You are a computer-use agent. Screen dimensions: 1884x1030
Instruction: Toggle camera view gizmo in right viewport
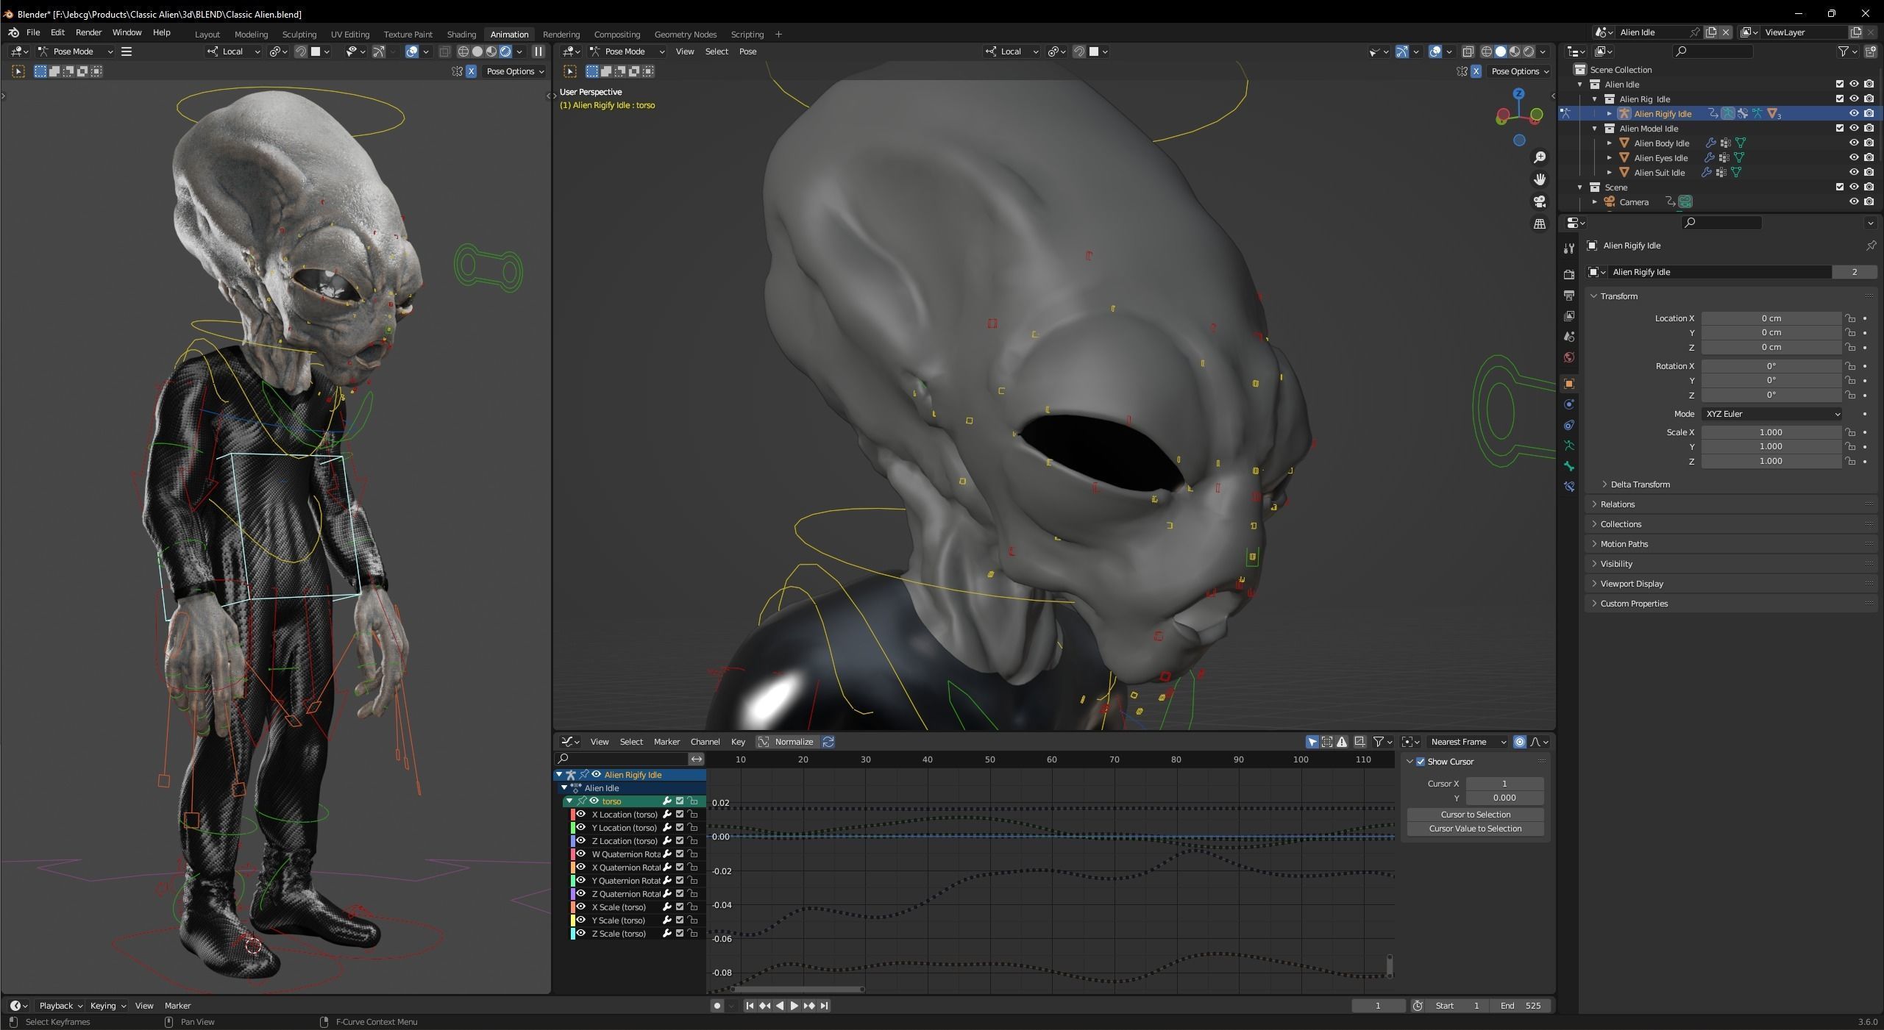coord(1539,201)
